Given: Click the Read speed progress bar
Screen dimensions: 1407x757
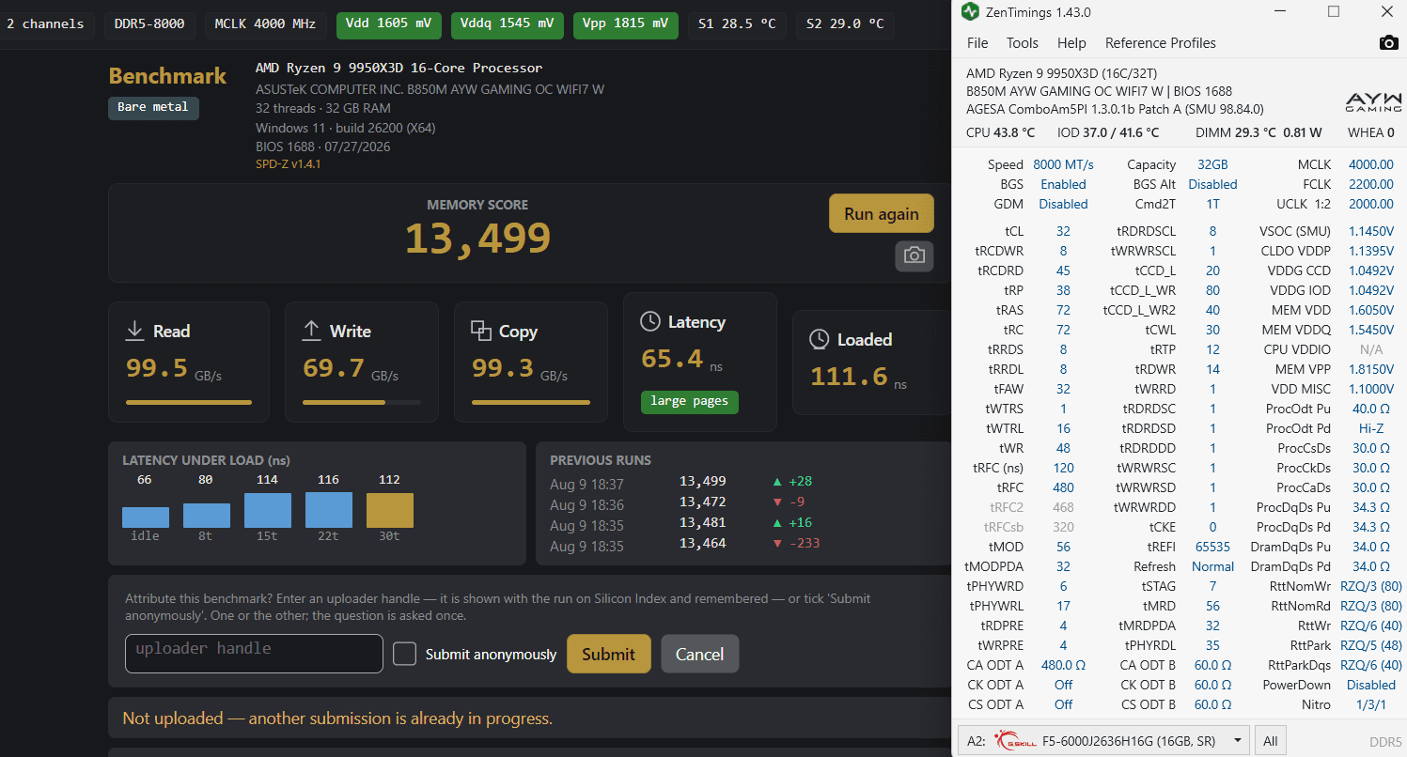Looking at the screenshot, I should coord(189,402).
